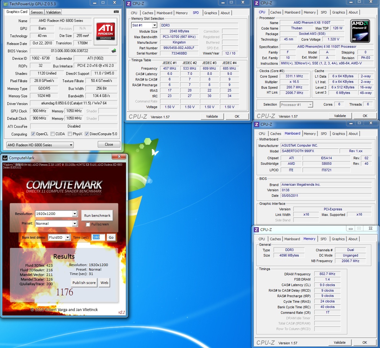Click the CPU-Z icon in SPD window title
380x348 pixels.
coord(129,3)
